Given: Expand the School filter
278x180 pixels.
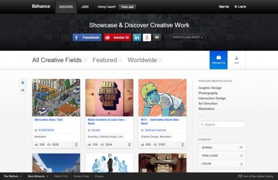Looking at the screenshot, I should (222, 148).
